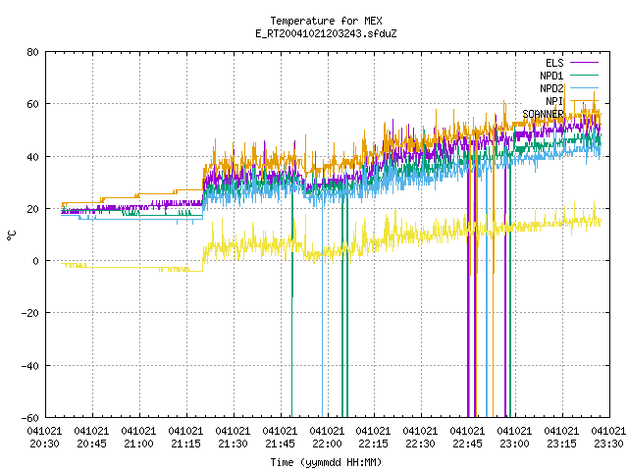Click the y-axis label 0
Screen dimensions: 628x471
click(35, 261)
